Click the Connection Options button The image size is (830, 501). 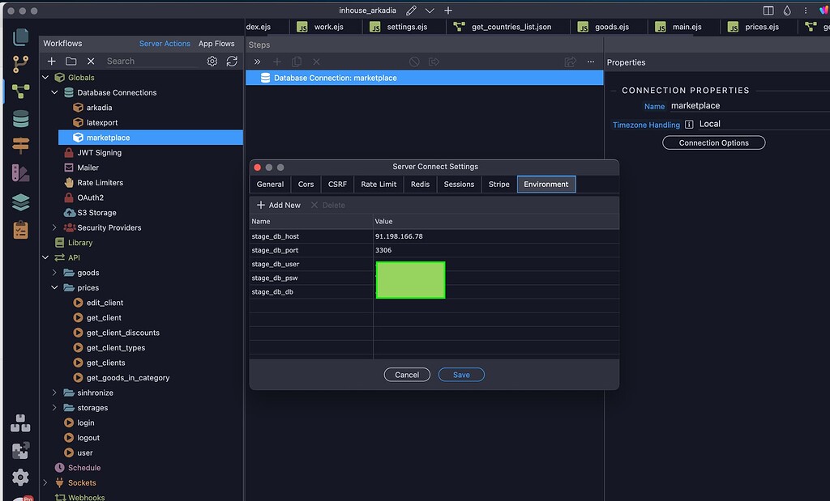pos(713,142)
